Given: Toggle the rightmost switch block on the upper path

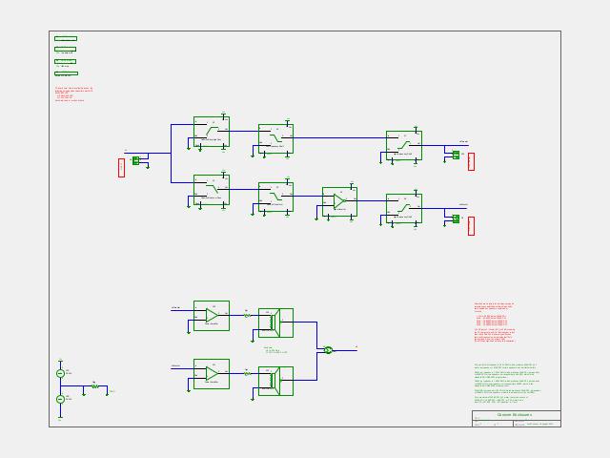Looking at the screenshot, I should pyautogui.click(x=404, y=145).
